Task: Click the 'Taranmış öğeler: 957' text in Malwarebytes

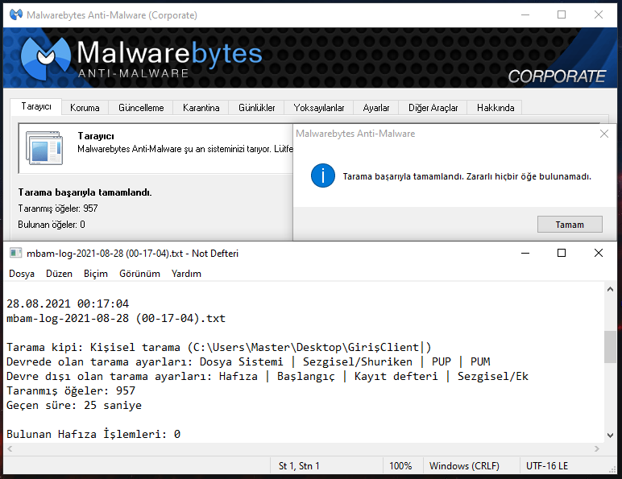Action: coord(58,209)
